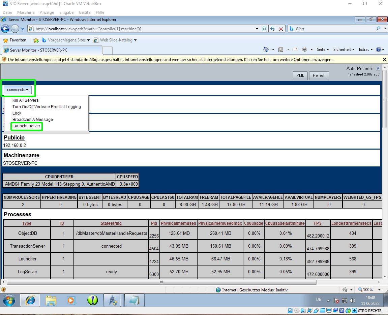
Task: Open the Eingabe menu in VirtualBox
Action: click(66, 12)
